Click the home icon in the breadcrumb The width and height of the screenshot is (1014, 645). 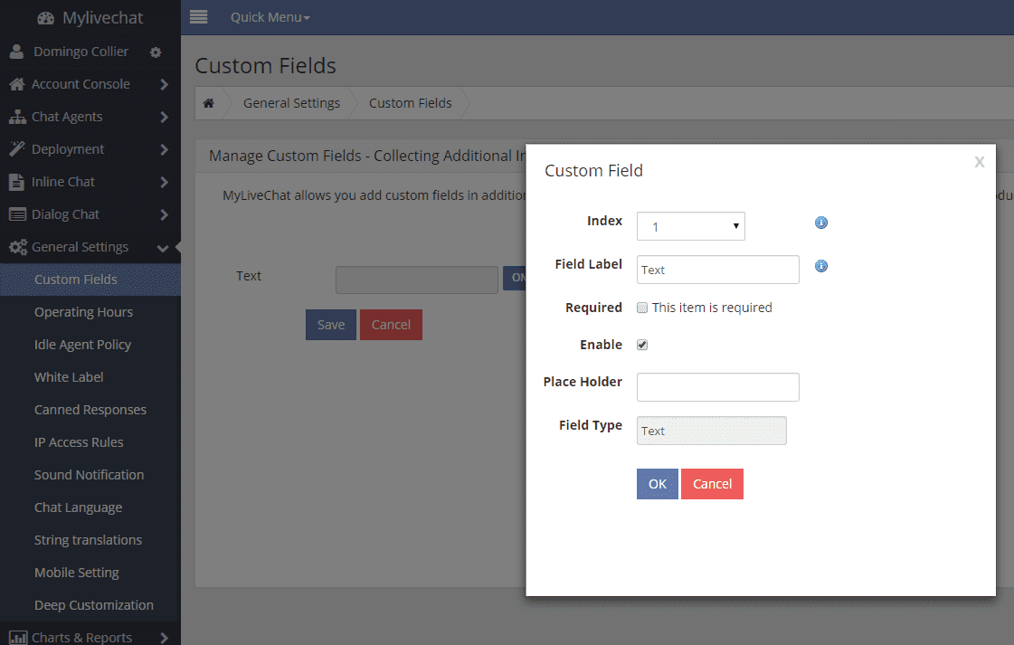(x=208, y=102)
